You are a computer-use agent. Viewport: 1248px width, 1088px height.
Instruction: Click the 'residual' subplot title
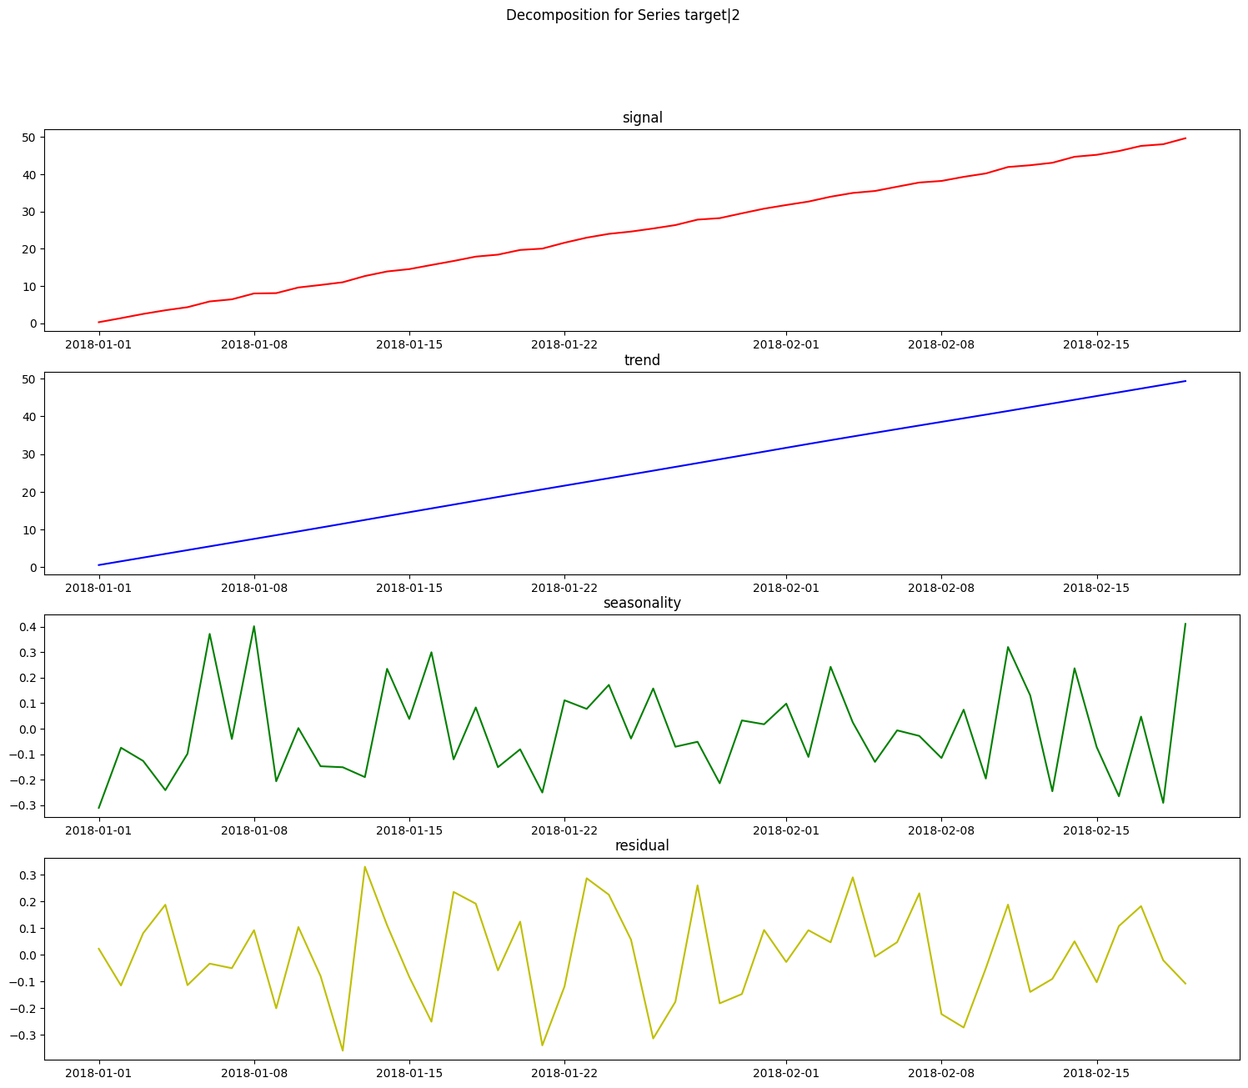point(642,845)
